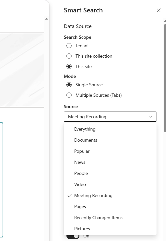Select the Tenant search scope
The width and height of the screenshot is (166, 241).
69,46
